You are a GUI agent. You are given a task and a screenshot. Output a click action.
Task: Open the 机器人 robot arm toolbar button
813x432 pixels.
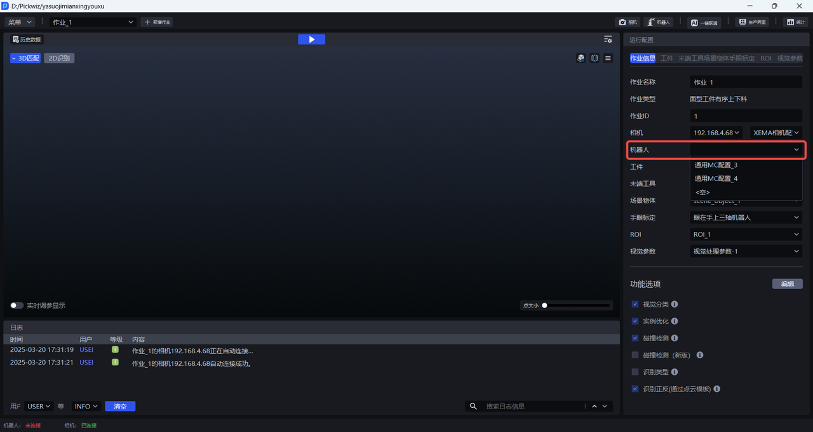(659, 22)
